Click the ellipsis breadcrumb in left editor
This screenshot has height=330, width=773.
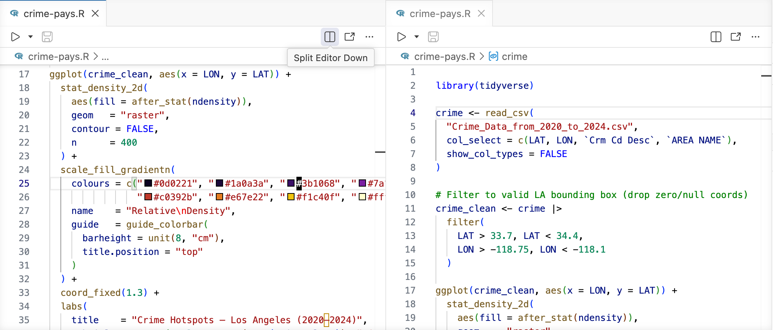[x=105, y=57]
